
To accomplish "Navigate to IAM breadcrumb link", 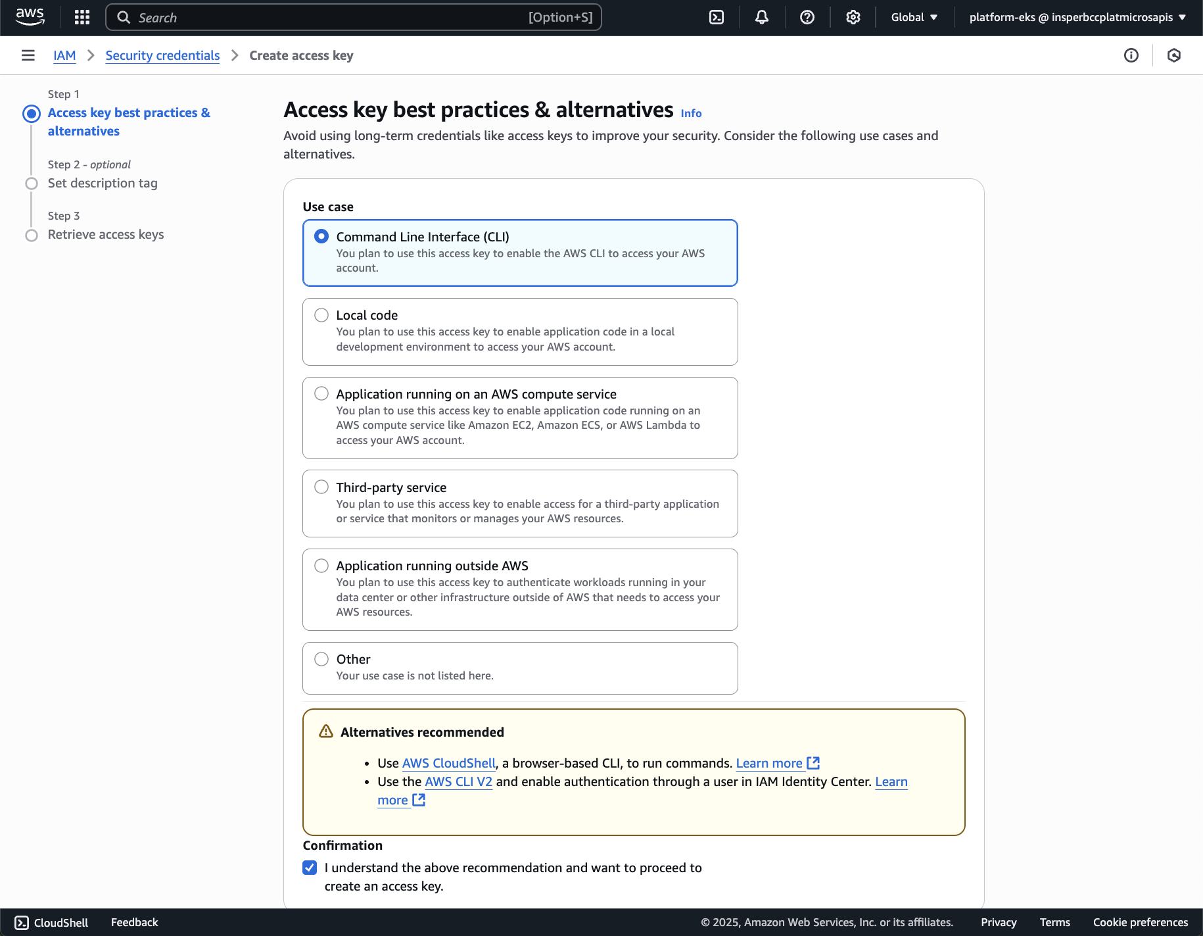I will coord(64,55).
